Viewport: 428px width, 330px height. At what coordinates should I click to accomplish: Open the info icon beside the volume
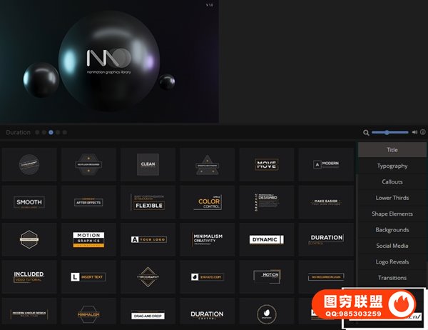423,132
